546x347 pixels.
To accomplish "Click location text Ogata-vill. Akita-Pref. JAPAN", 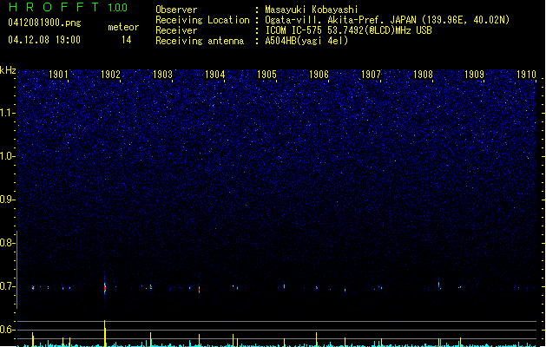I will 341,20.
